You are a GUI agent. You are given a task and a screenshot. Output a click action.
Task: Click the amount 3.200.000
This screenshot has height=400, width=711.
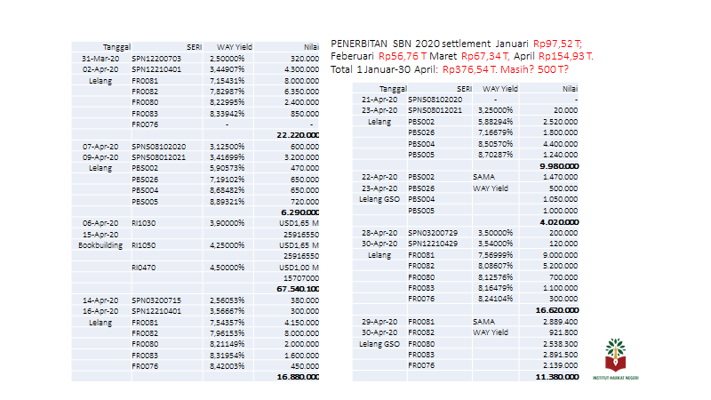click(x=301, y=157)
